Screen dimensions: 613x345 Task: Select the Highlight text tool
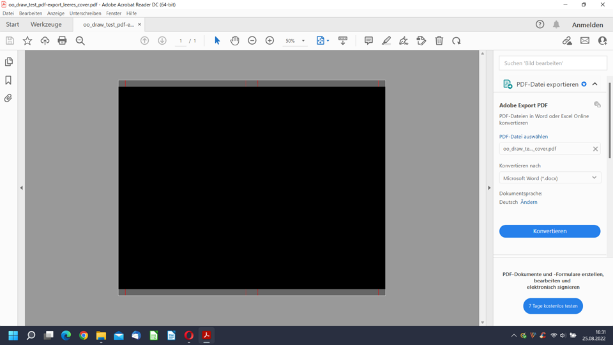click(x=386, y=41)
